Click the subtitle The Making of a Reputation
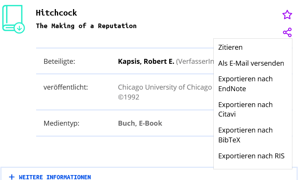 86,26
